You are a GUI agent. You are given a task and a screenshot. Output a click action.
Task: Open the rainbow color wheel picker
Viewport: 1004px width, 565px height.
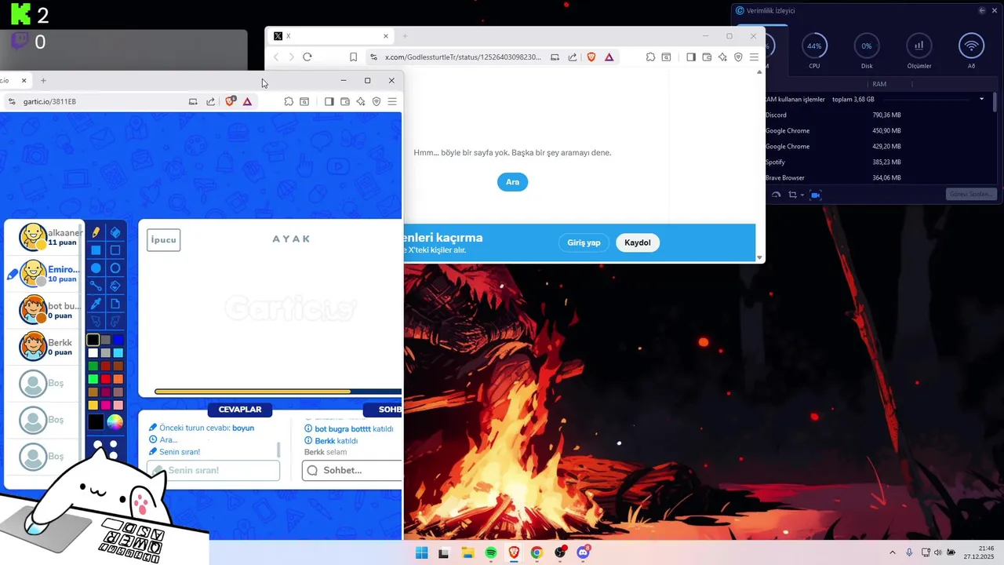point(115,422)
